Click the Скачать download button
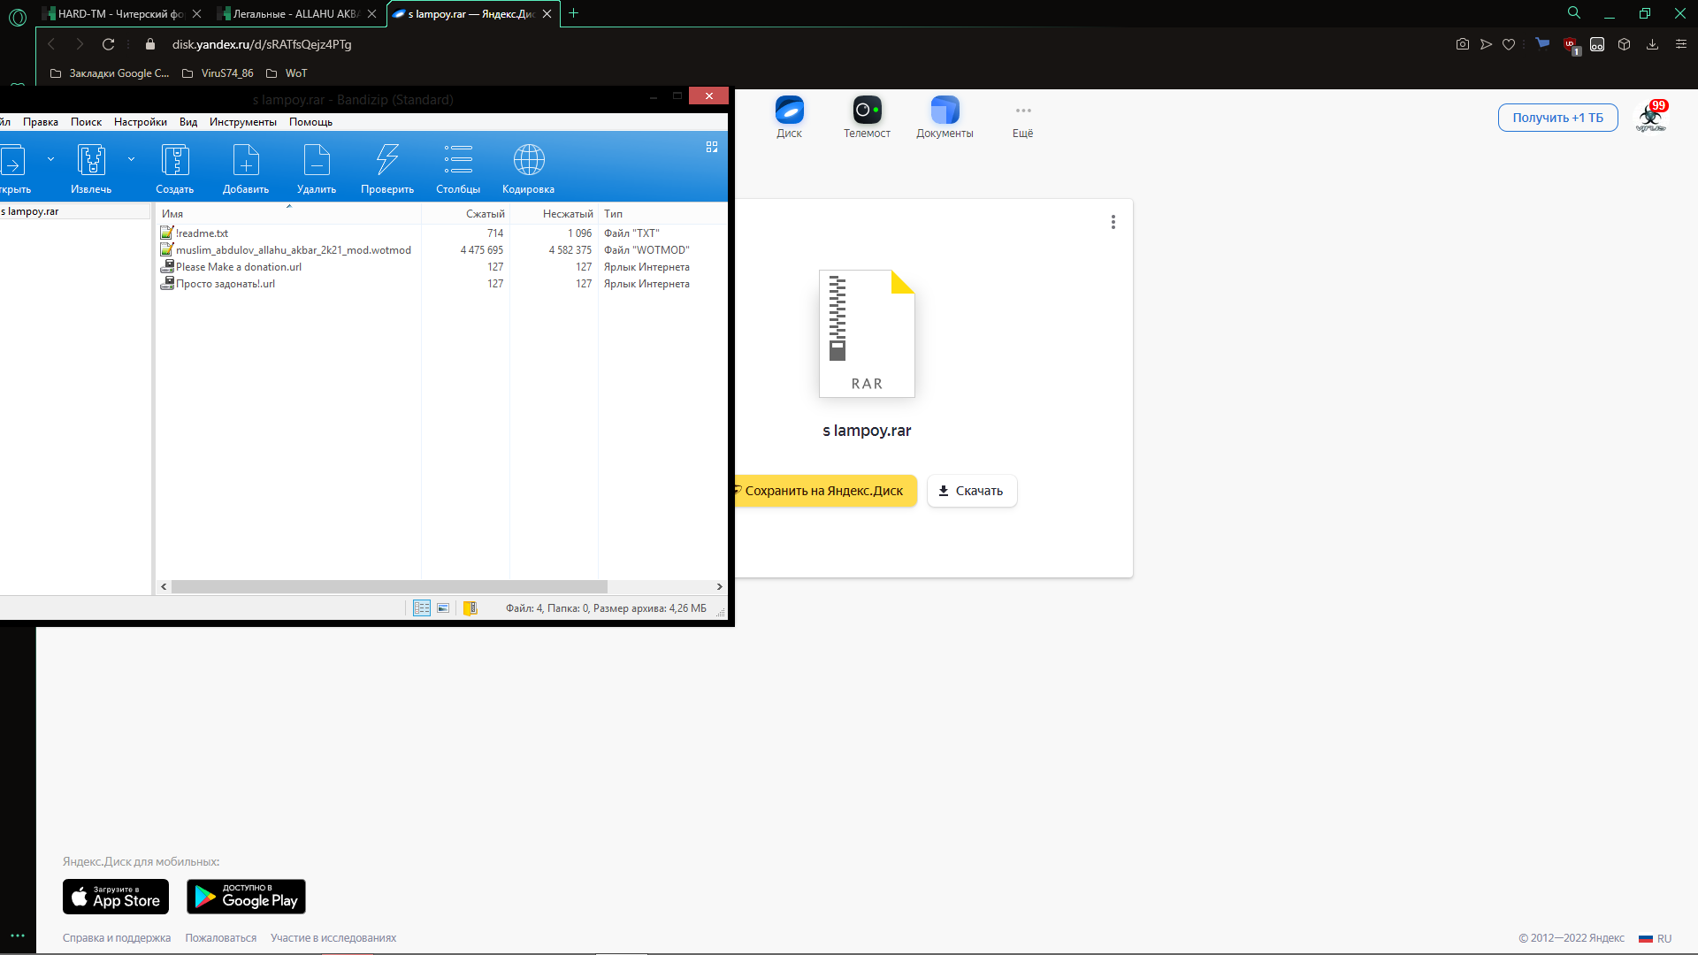This screenshot has height=955, width=1698. click(972, 491)
